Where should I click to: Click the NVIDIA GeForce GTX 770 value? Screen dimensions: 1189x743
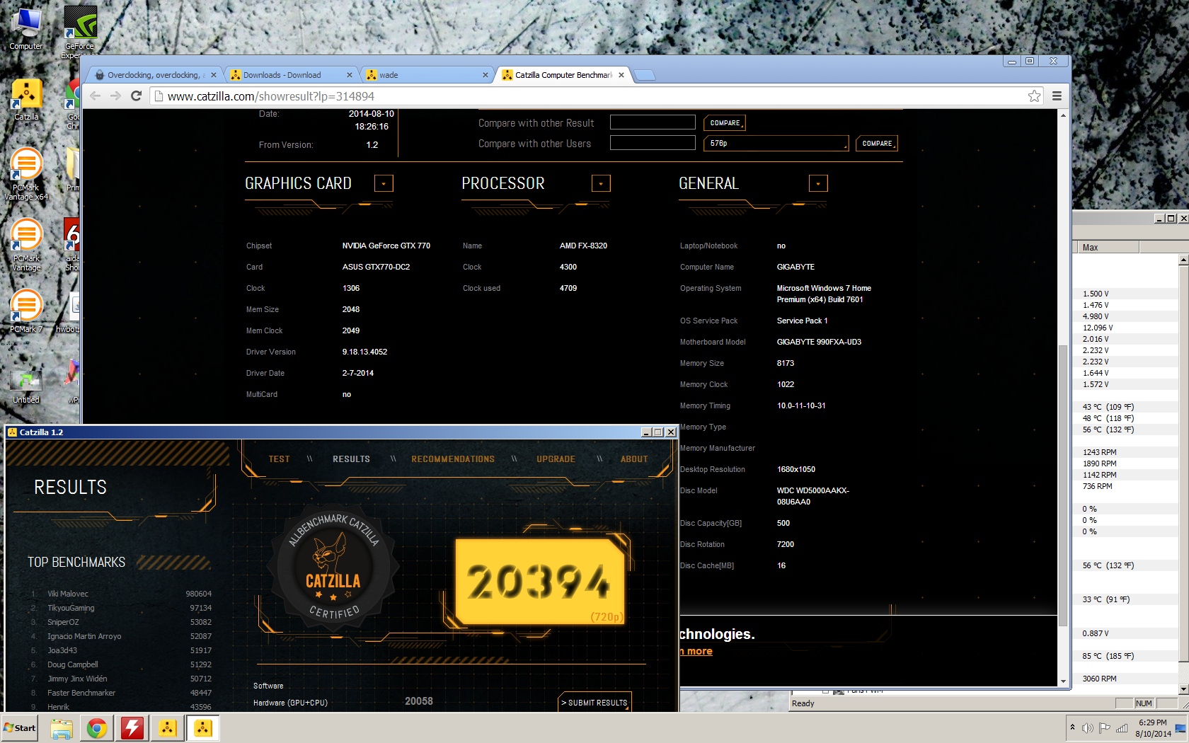(x=386, y=246)
